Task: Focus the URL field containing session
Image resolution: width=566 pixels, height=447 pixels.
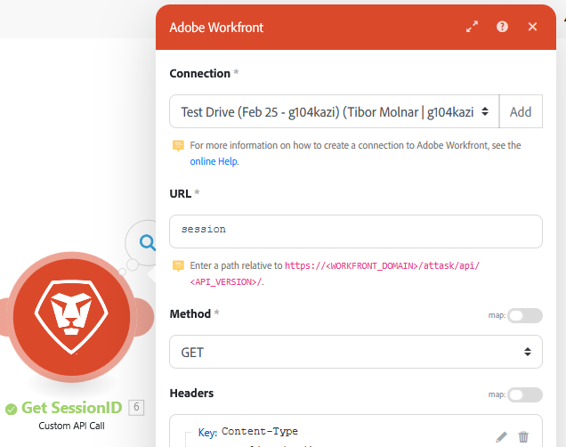Action: 355,231
